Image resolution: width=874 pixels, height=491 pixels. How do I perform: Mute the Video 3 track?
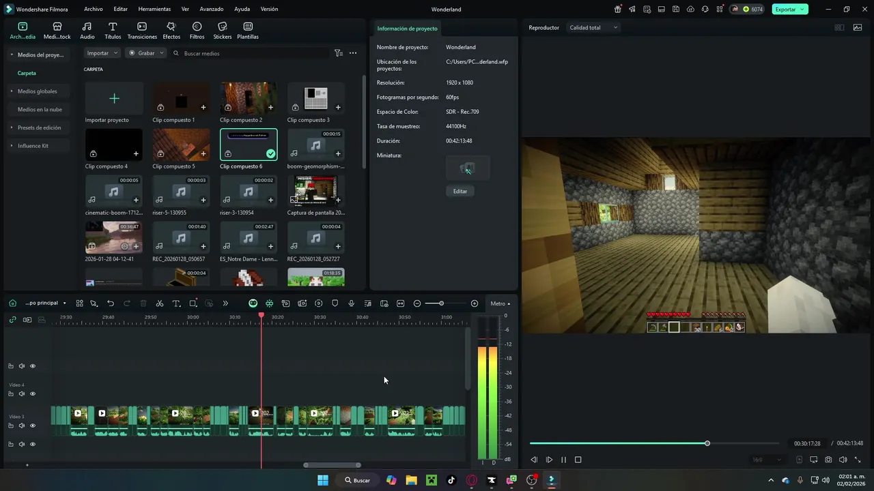22,426
